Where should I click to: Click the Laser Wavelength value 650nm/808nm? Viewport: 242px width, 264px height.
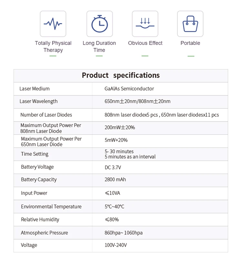(137, 101)
